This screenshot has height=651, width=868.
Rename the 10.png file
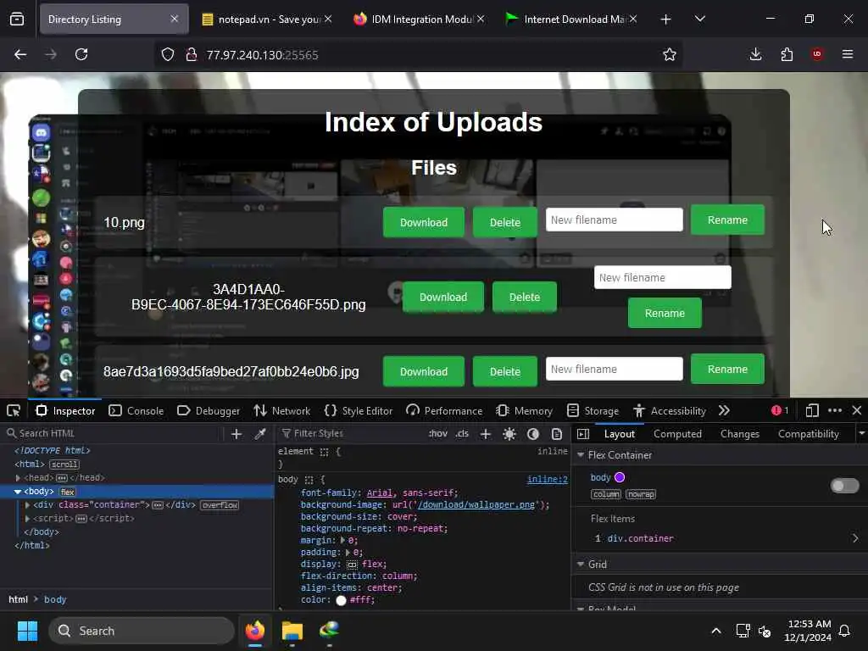pyautogui.click(x=727, y=220)
